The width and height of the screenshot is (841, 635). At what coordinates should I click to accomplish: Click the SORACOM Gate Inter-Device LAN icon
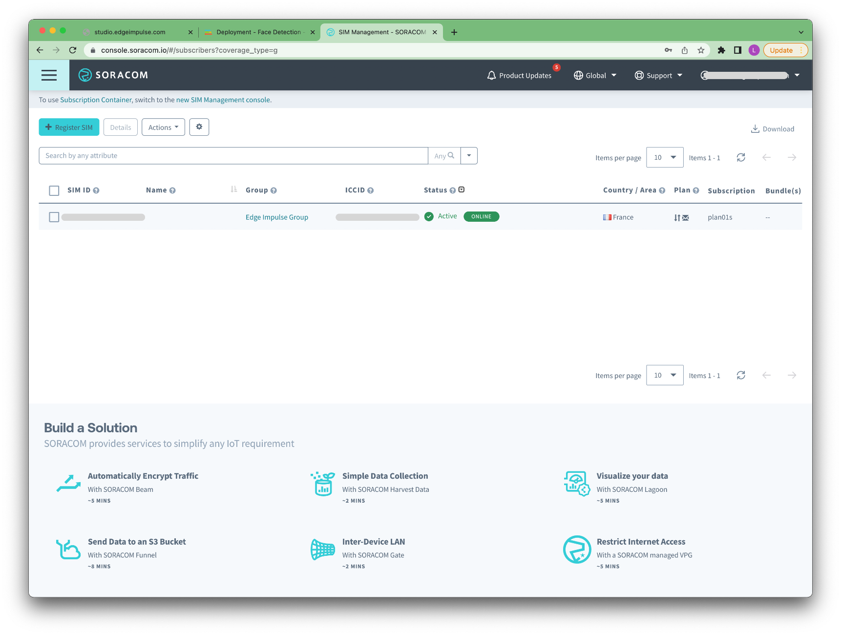pyautogui.click(x=323, y=550)
